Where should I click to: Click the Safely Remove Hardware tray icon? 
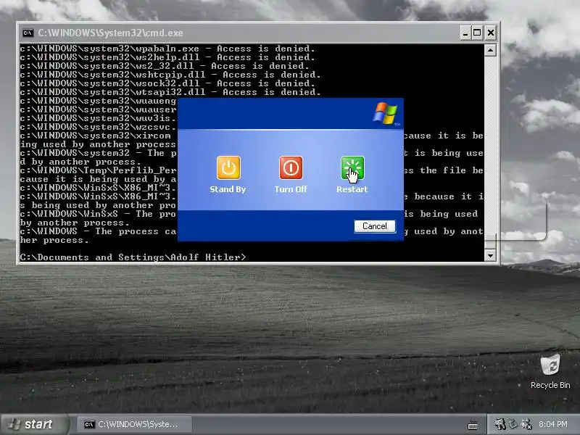tap(513, 424)
